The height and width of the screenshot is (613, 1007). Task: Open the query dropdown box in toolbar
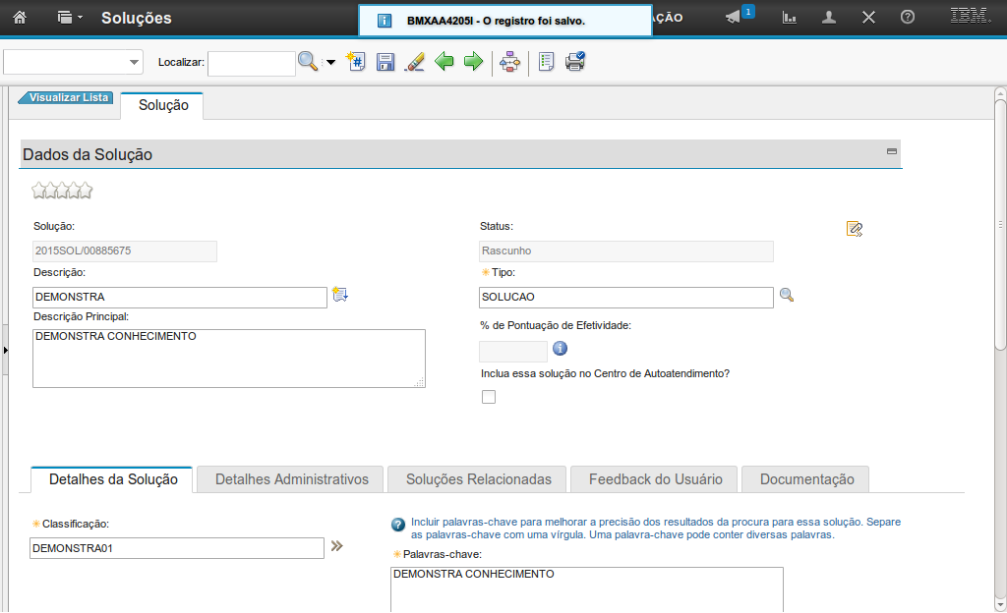(74, 63)
